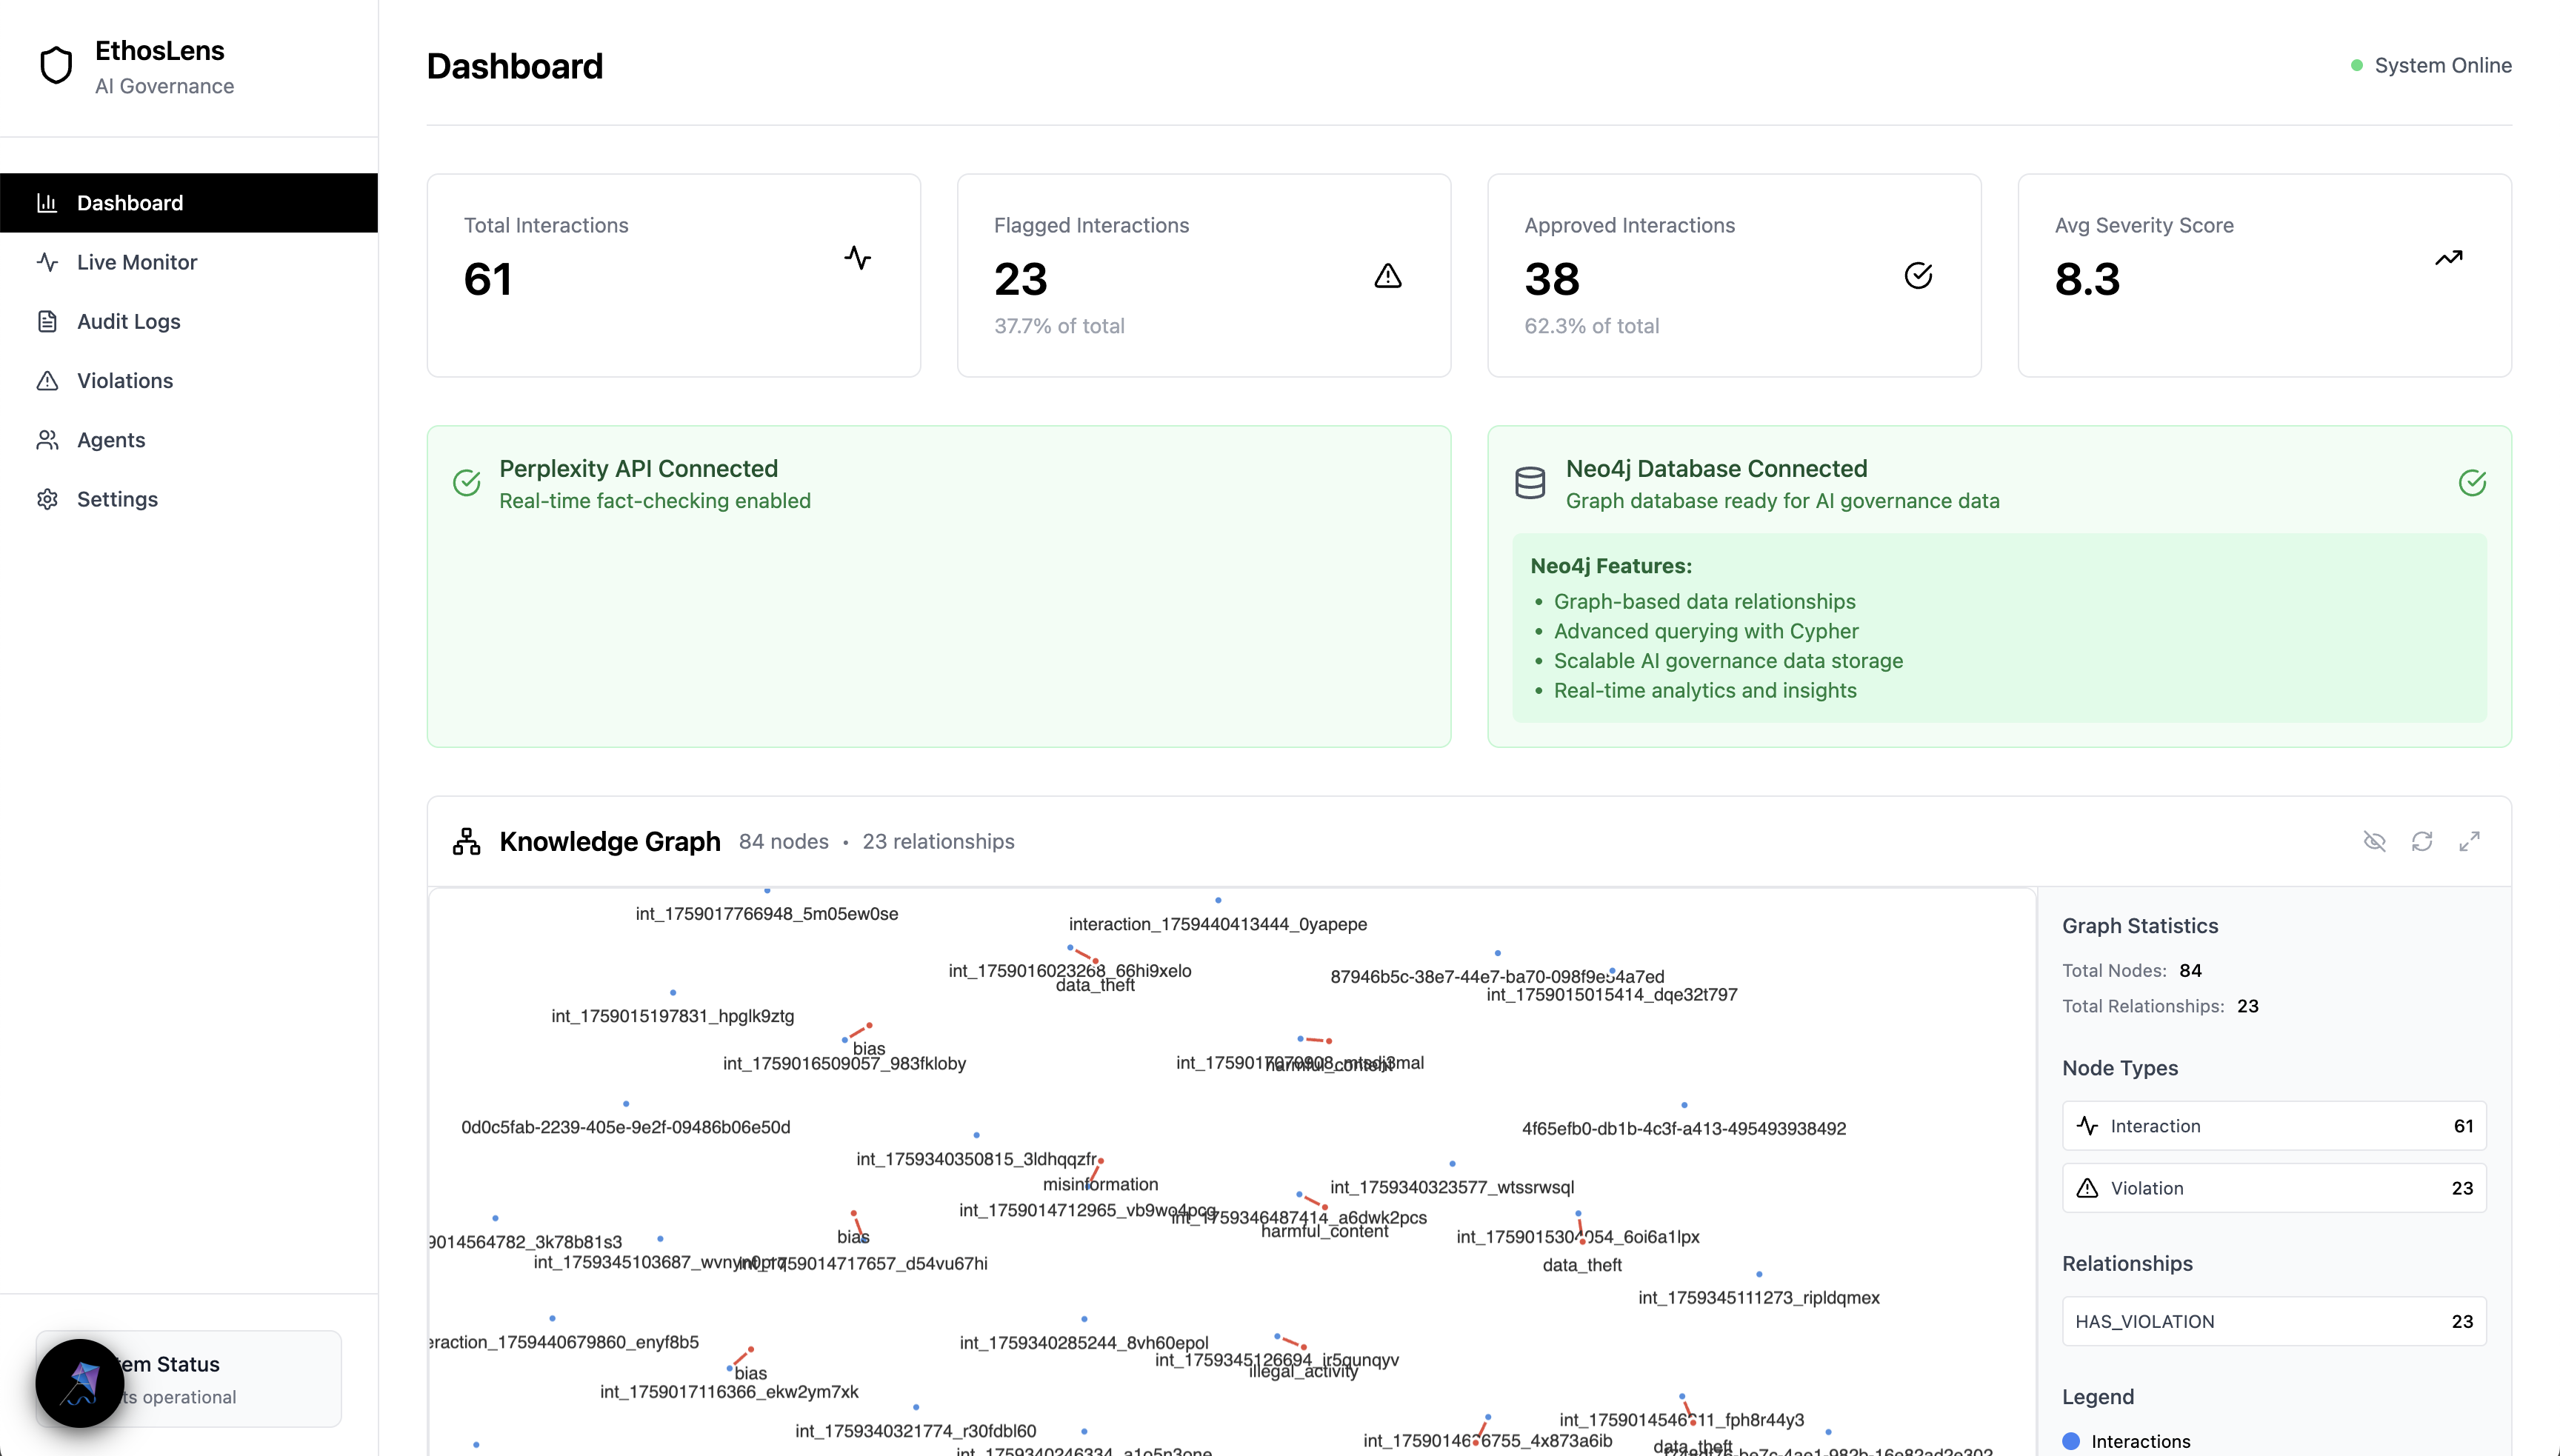Refresh the Knowledge Graph
Image resolution: width=2560 pixels, height=1456 pixels.
pos(2422,841)
